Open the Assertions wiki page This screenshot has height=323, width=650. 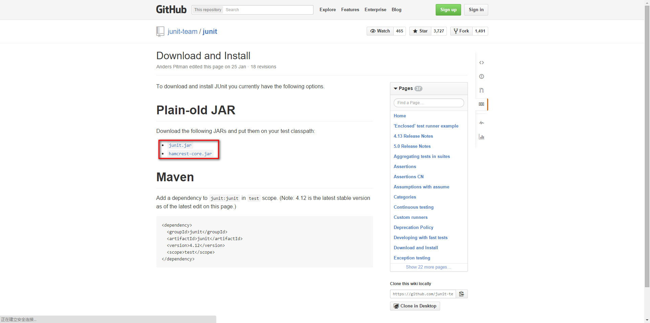[405, 166]
